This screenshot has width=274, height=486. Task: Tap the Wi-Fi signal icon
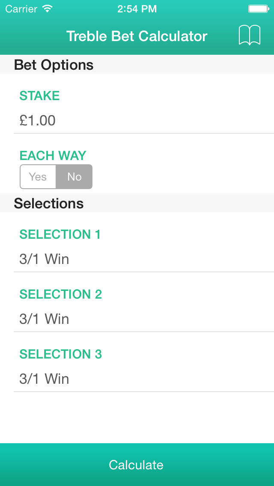click(x=48, y=9)
